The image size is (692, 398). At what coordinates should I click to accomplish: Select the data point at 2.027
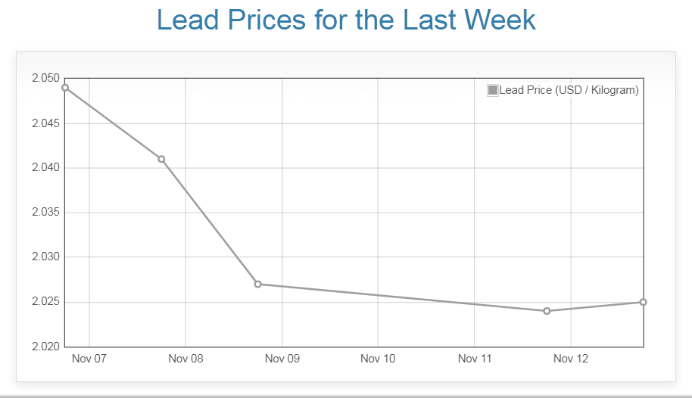click(x=257, y=285)
